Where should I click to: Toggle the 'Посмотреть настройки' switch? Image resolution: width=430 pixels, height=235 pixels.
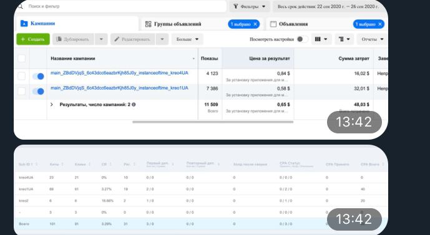click(x=302, y=39)
